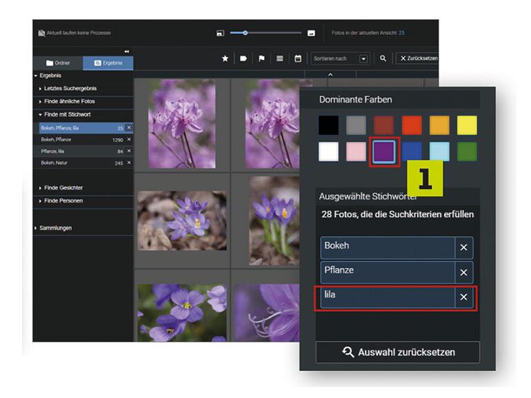Remove the Bokeh keyword with X

point(463,248)
